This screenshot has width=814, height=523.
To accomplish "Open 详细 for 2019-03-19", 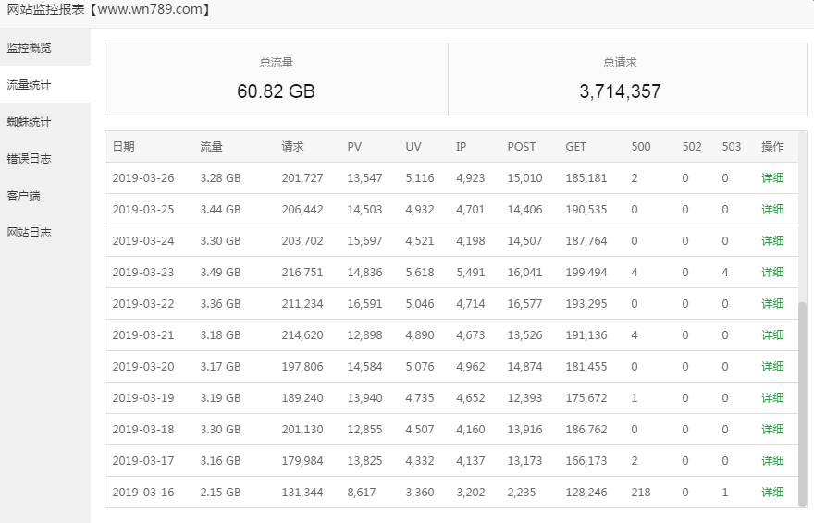I will pyautogui.click(x=772, y=398).
